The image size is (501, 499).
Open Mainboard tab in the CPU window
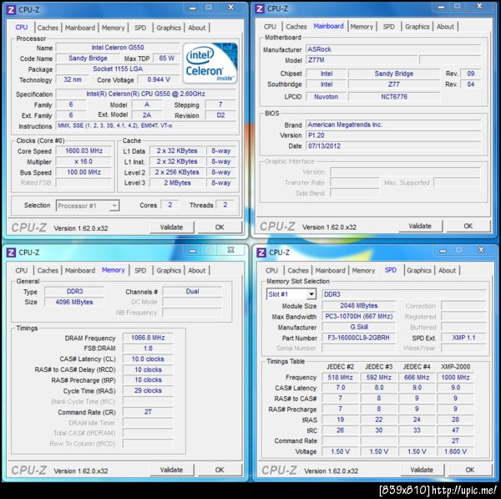pyautogui.click(x=80, y=28)
